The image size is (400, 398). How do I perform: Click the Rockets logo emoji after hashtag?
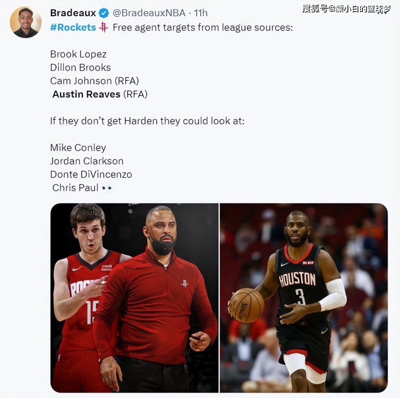pos(103,27)
